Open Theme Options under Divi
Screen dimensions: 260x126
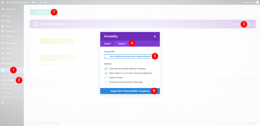(8, 76)
